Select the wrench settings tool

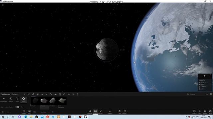point(101,112)
